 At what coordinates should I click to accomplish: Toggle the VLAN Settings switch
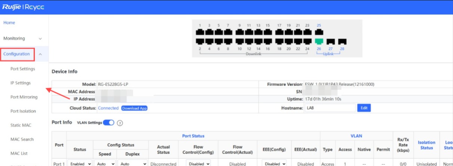[108, 123]
